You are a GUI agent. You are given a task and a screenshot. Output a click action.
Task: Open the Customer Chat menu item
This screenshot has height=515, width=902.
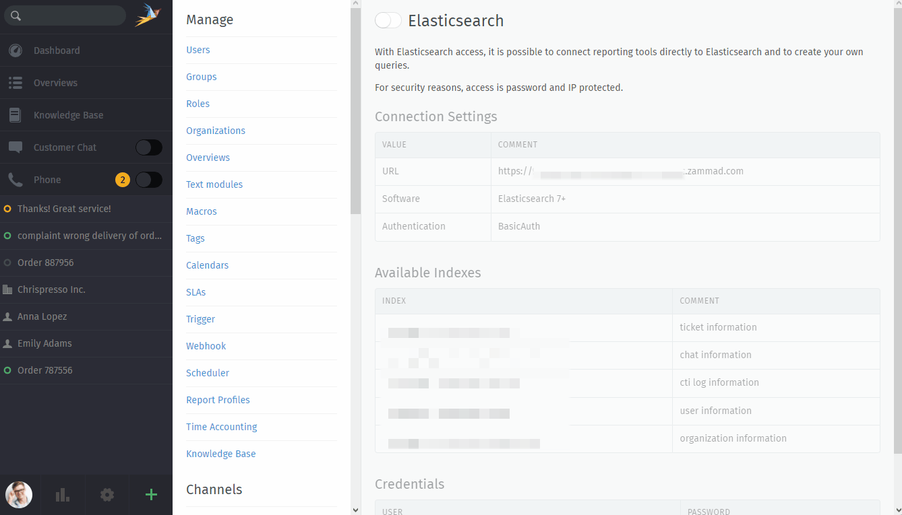pos(65,147)
